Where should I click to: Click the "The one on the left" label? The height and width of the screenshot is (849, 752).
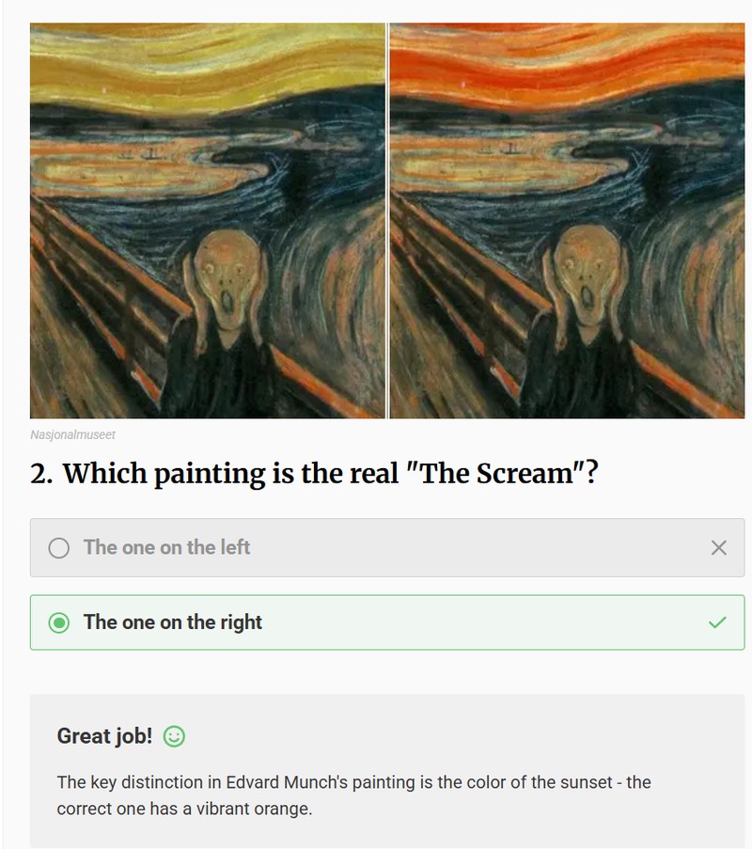pyautogui.click(x=166, y=547)
